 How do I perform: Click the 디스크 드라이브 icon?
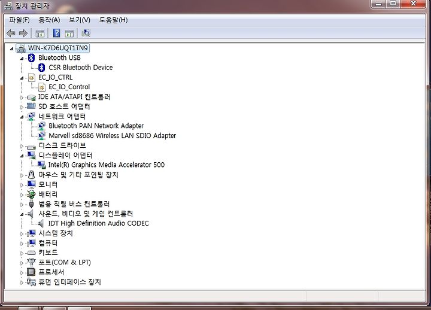coord(31,147)
